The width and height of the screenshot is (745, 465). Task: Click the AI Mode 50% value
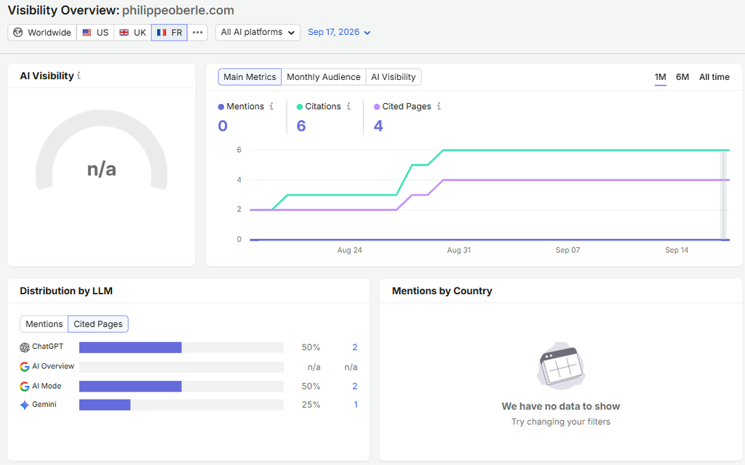pos(311,387)
